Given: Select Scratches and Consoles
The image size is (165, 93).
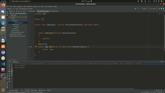Looking at the screenshot, I should [18, 36].
